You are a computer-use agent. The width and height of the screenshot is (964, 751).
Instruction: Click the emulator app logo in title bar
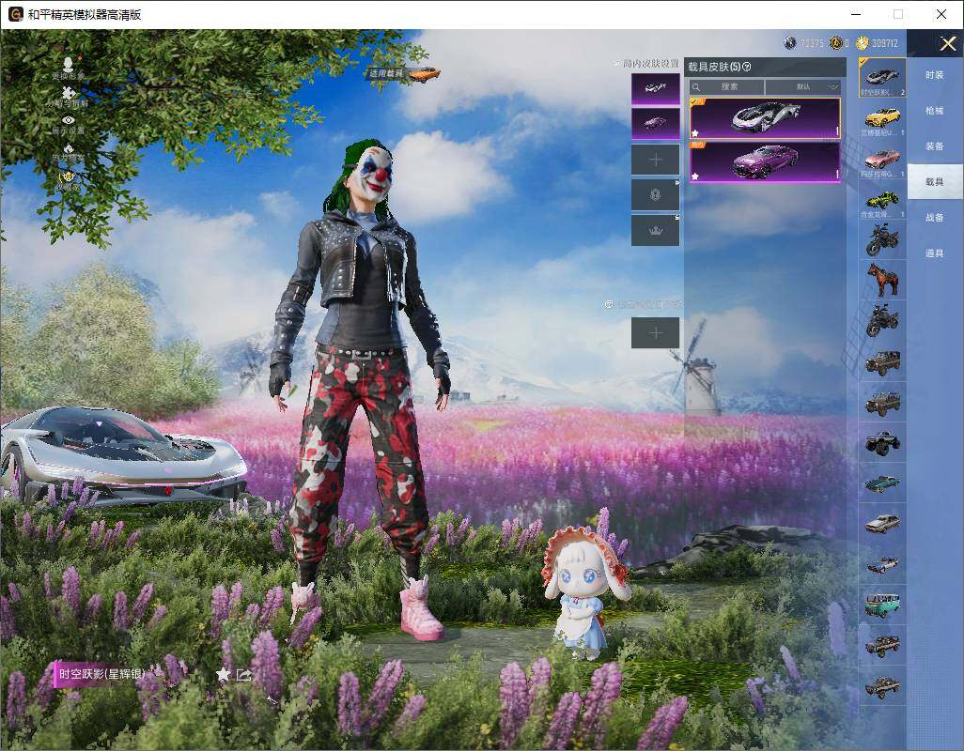pyautogui.click(x=15, y=14)
